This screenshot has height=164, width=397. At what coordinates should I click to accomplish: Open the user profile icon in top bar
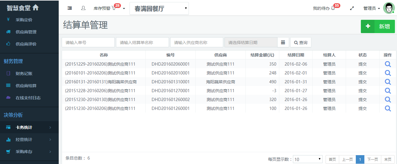point(83,8)
